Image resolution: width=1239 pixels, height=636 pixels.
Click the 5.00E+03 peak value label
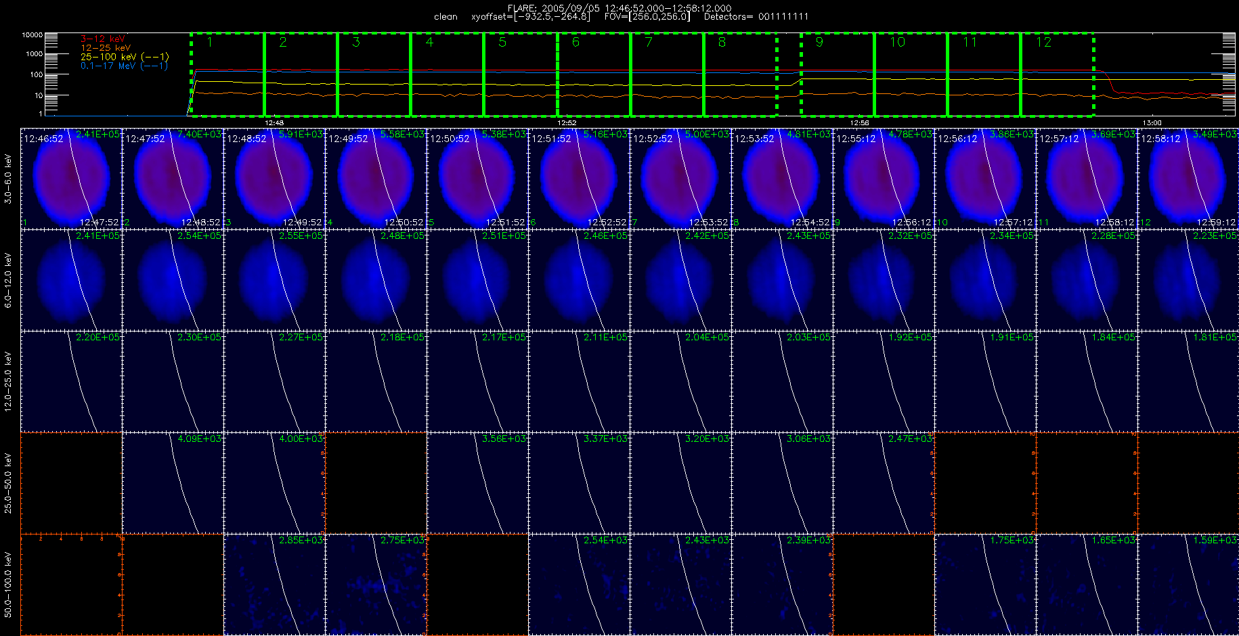707,135
